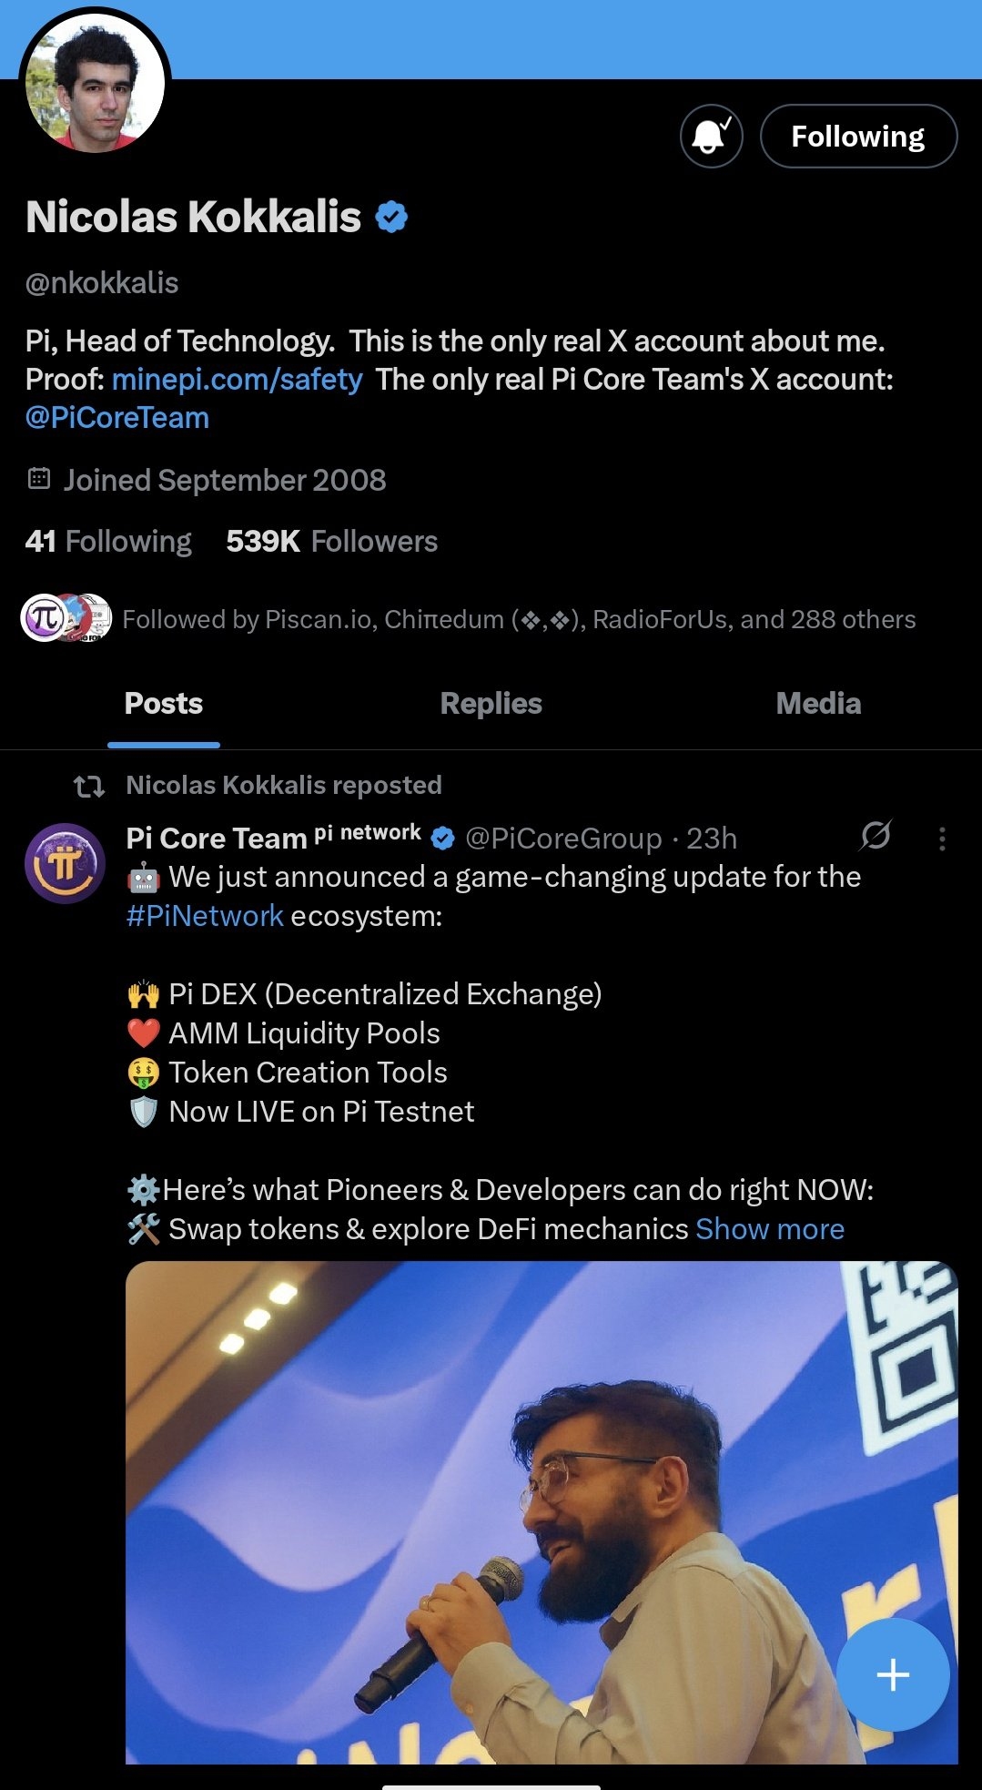Tap the repost icon above the post
Screen dimensions: 982x1790
coord(89,786)
